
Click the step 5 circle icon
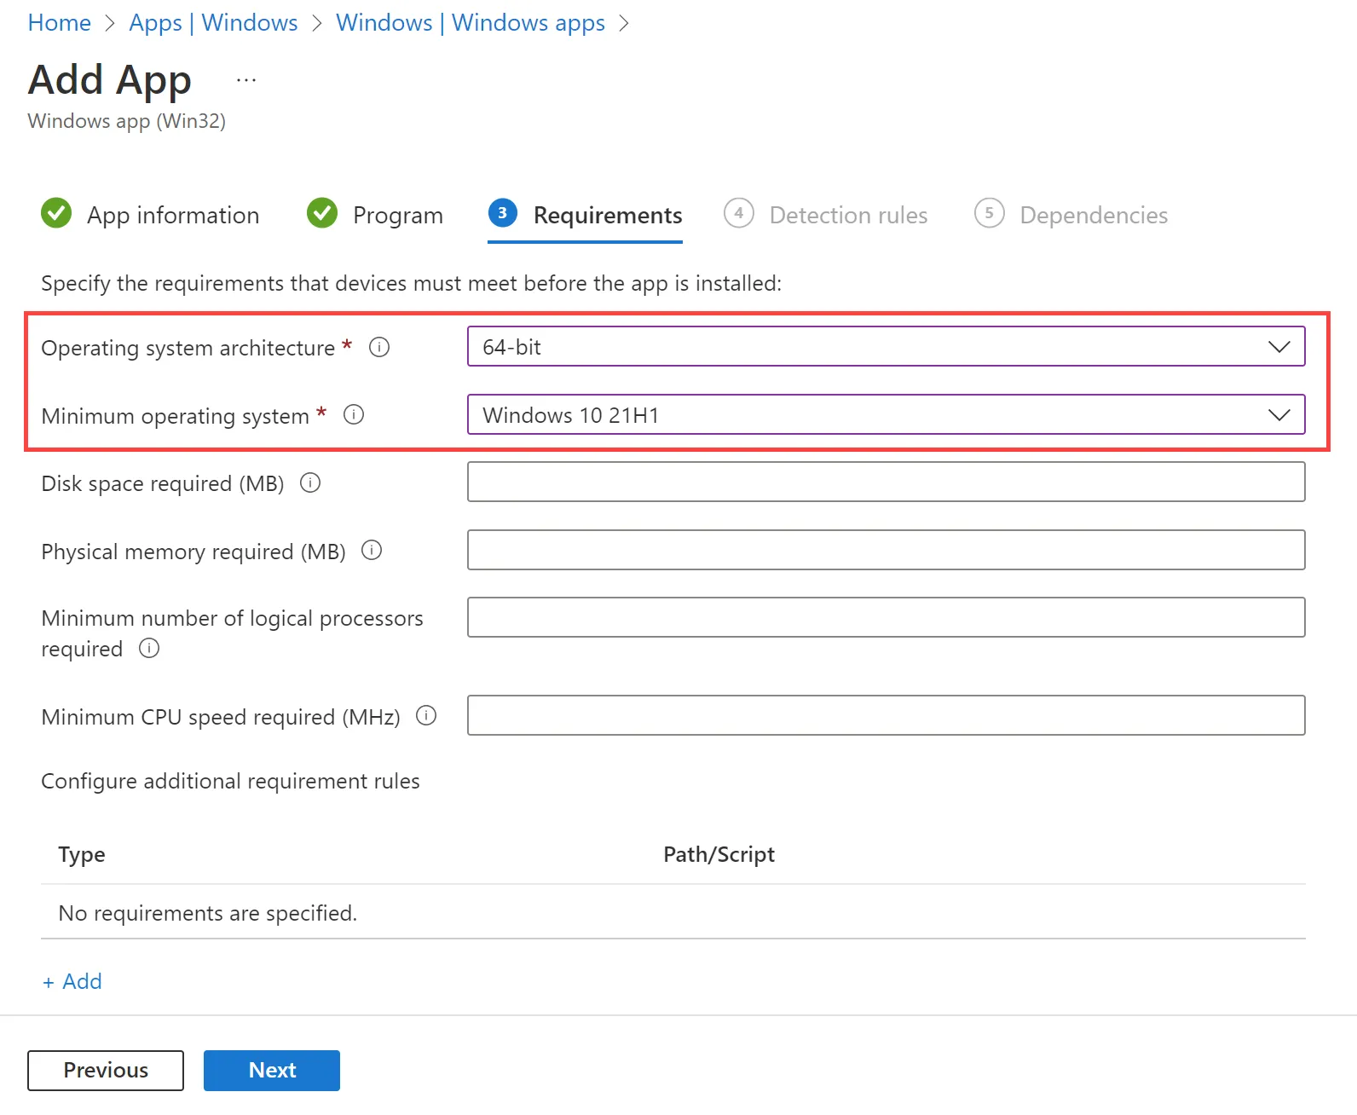[989, 213]
